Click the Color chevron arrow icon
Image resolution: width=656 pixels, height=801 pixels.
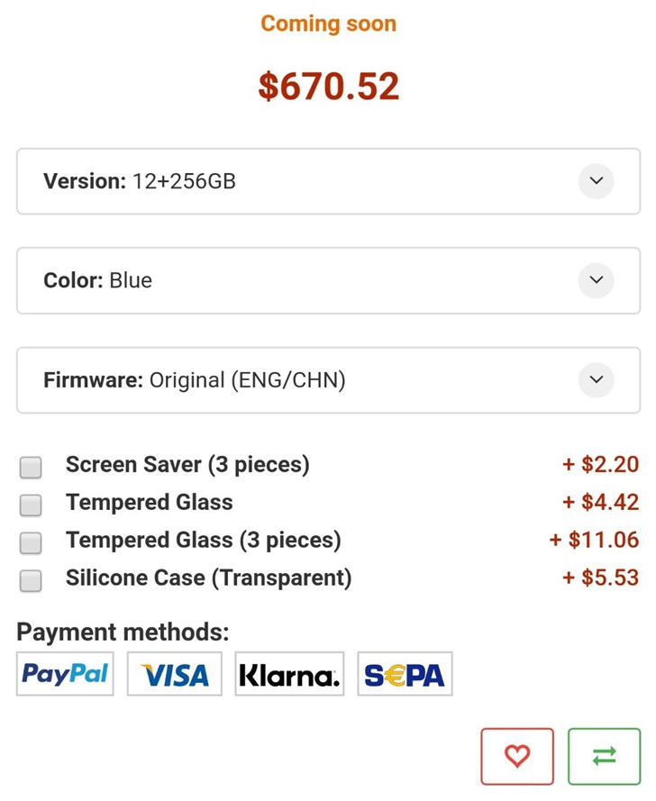(596, 280)
